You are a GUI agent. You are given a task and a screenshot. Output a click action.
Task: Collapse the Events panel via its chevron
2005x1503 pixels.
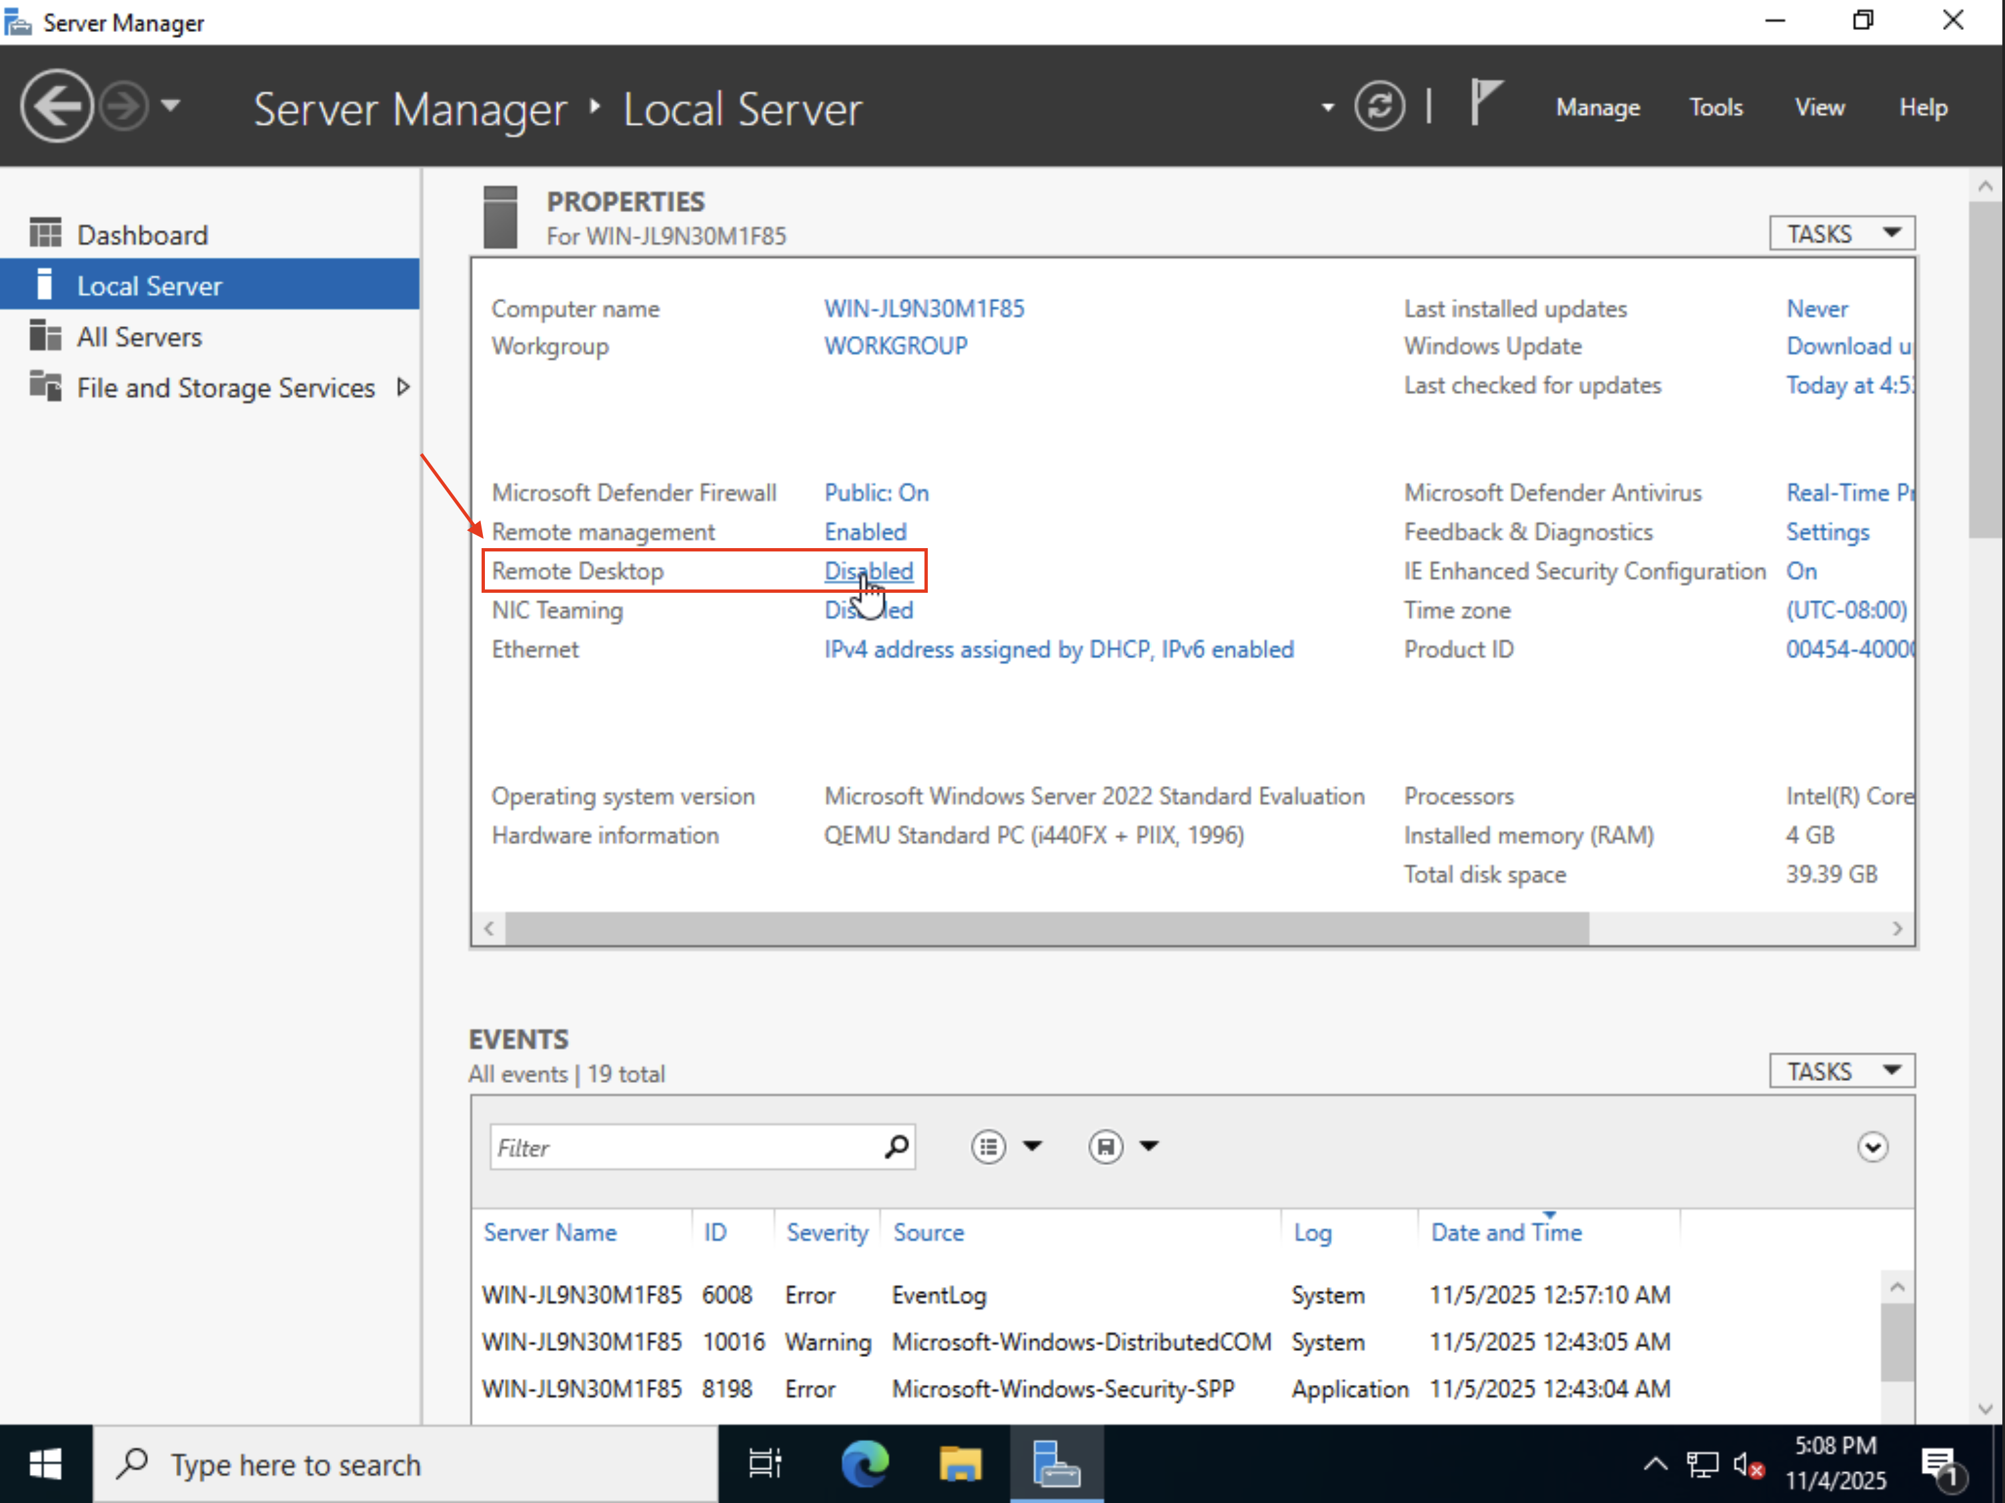(x=1873, y=1146)
